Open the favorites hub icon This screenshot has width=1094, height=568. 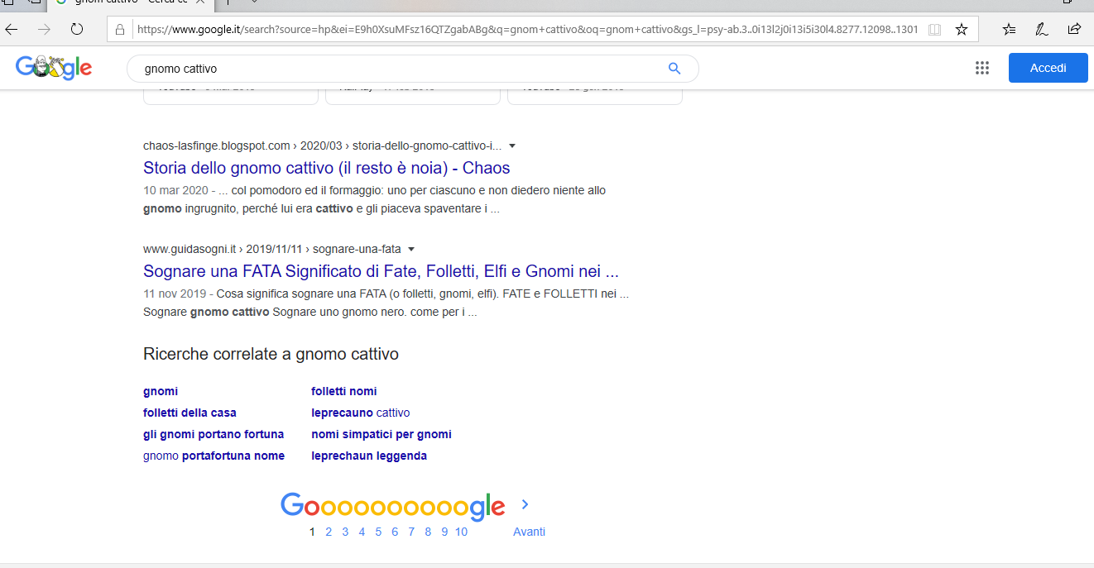click(x=1009, y=29)
